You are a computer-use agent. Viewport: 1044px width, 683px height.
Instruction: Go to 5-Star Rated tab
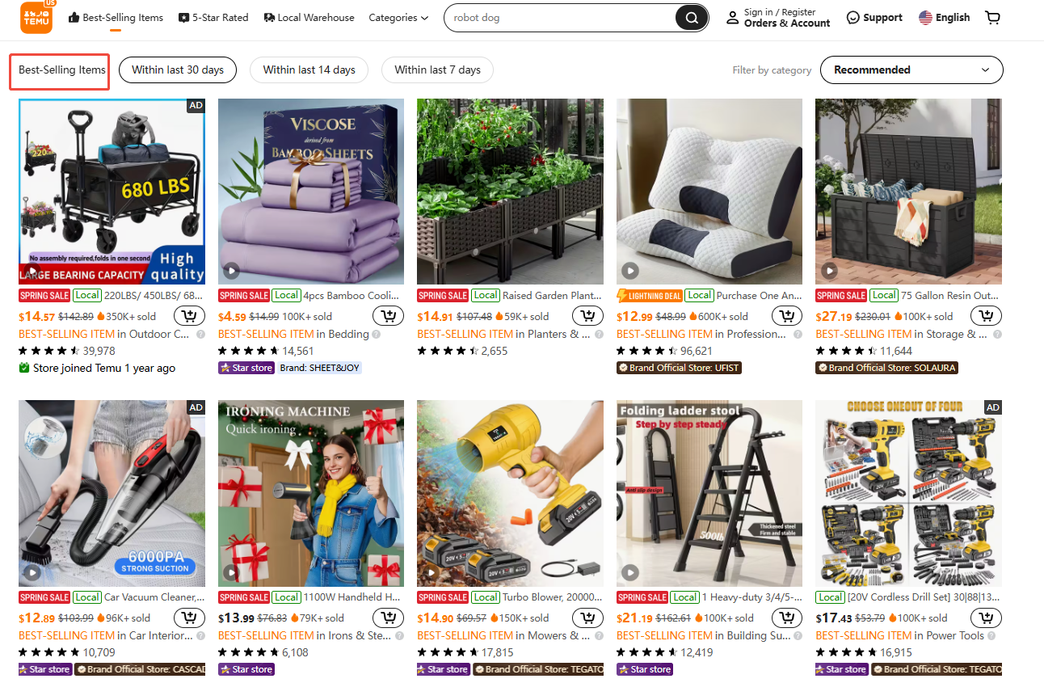(213, 18)
